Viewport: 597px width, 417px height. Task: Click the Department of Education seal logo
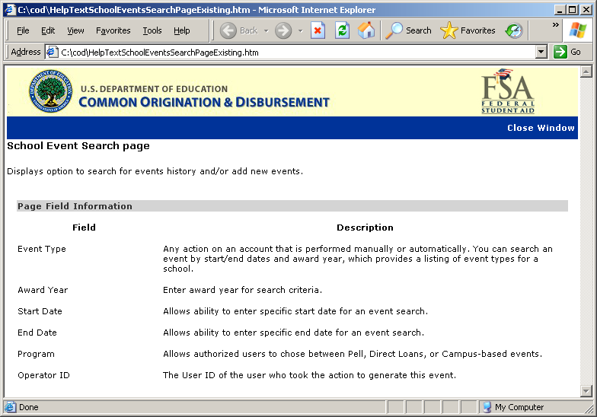[50, 91]
